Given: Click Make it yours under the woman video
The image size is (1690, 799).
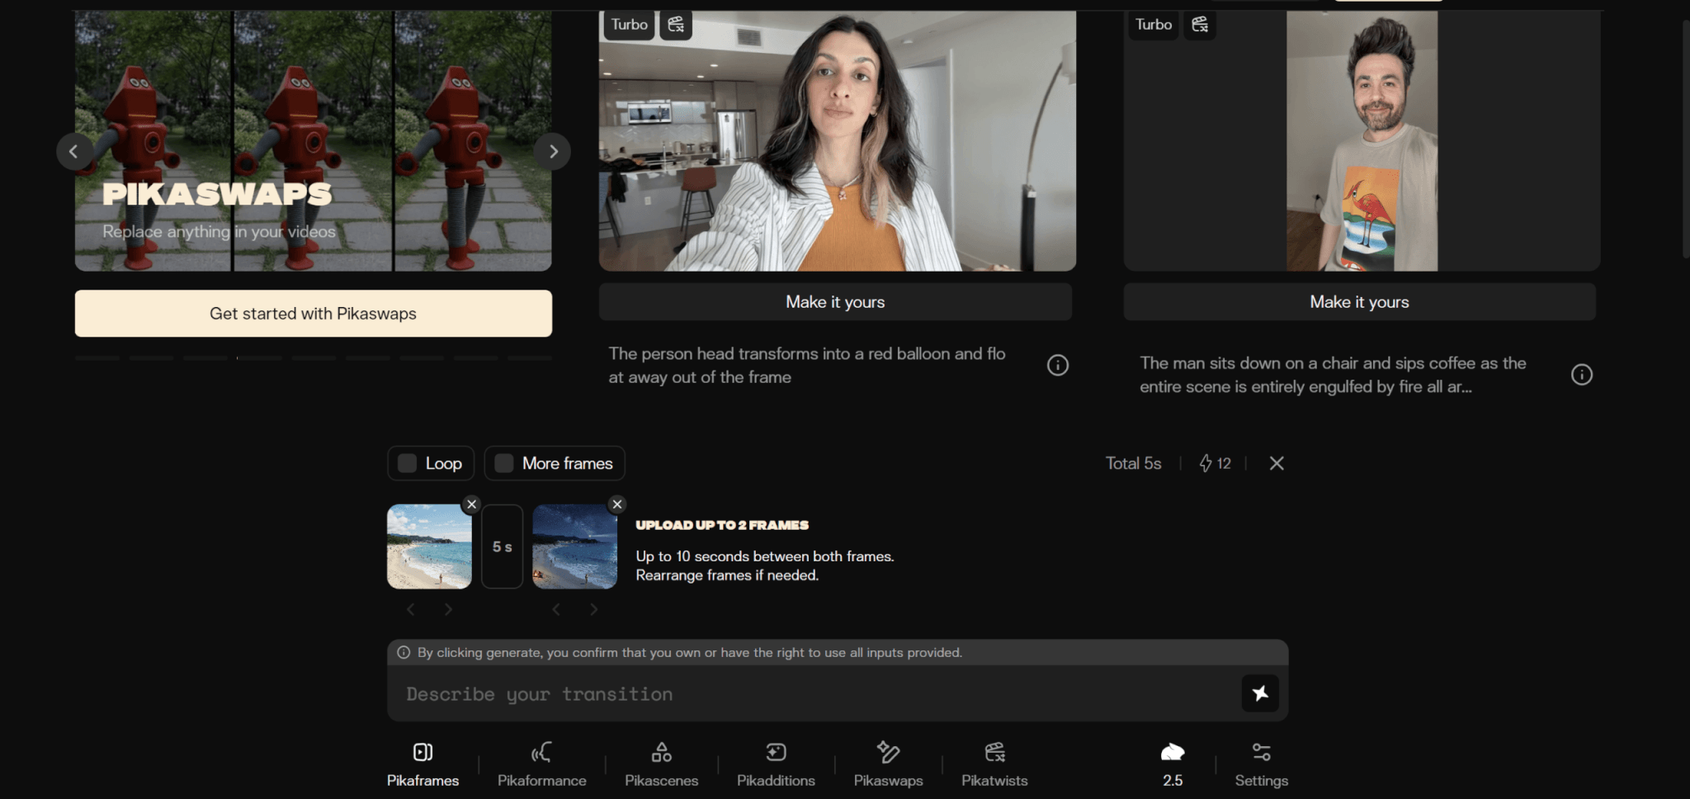Looking at the screenshot, I should pyautogui.click(x=835, y=302).
